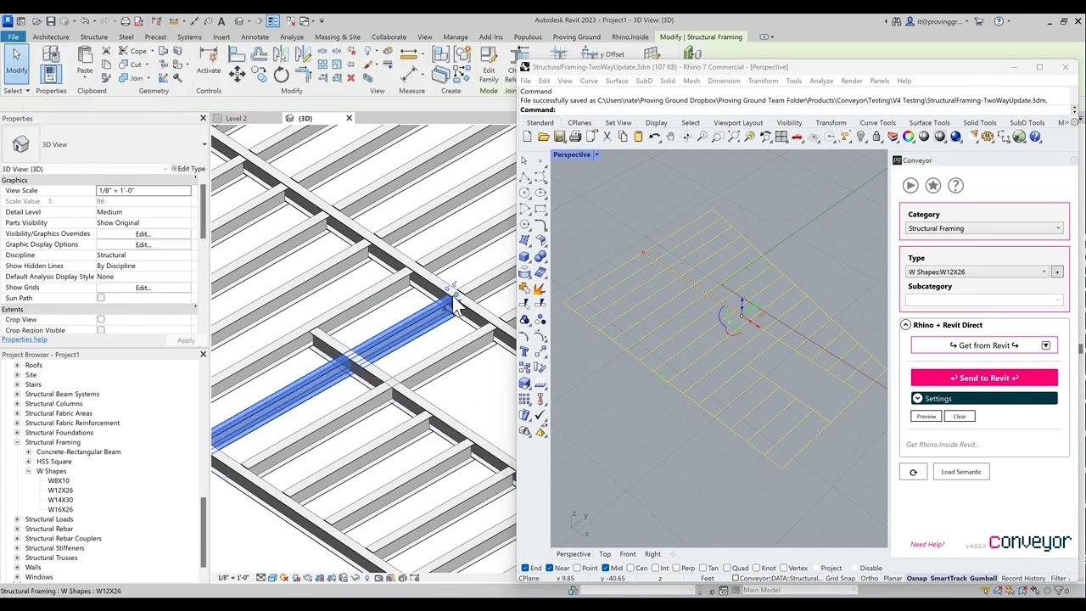Click the Lock padlock icon in Rhino toolbar
Viewport: 1086px width, 611px height.
[x=876, y=137]
